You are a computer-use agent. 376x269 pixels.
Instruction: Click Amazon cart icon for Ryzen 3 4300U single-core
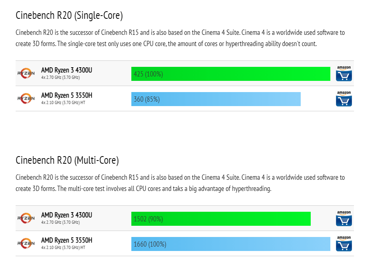coord(344,74)
